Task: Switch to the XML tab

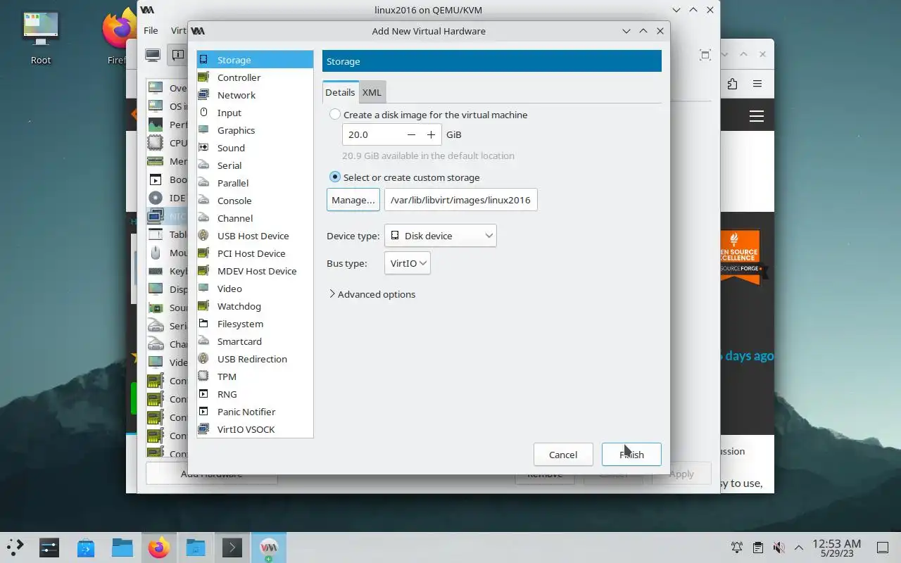Action: [372, 92]
